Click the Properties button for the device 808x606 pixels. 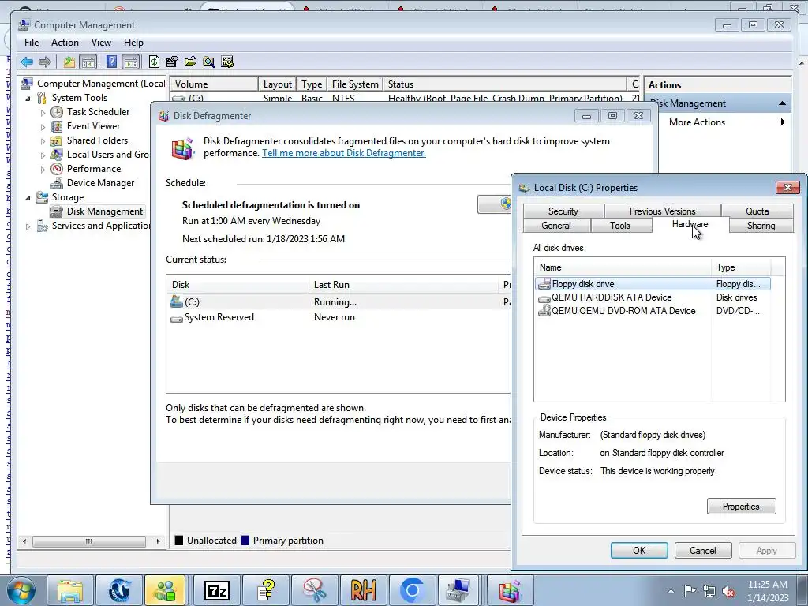pyautogui.click(x=741, y=507)
